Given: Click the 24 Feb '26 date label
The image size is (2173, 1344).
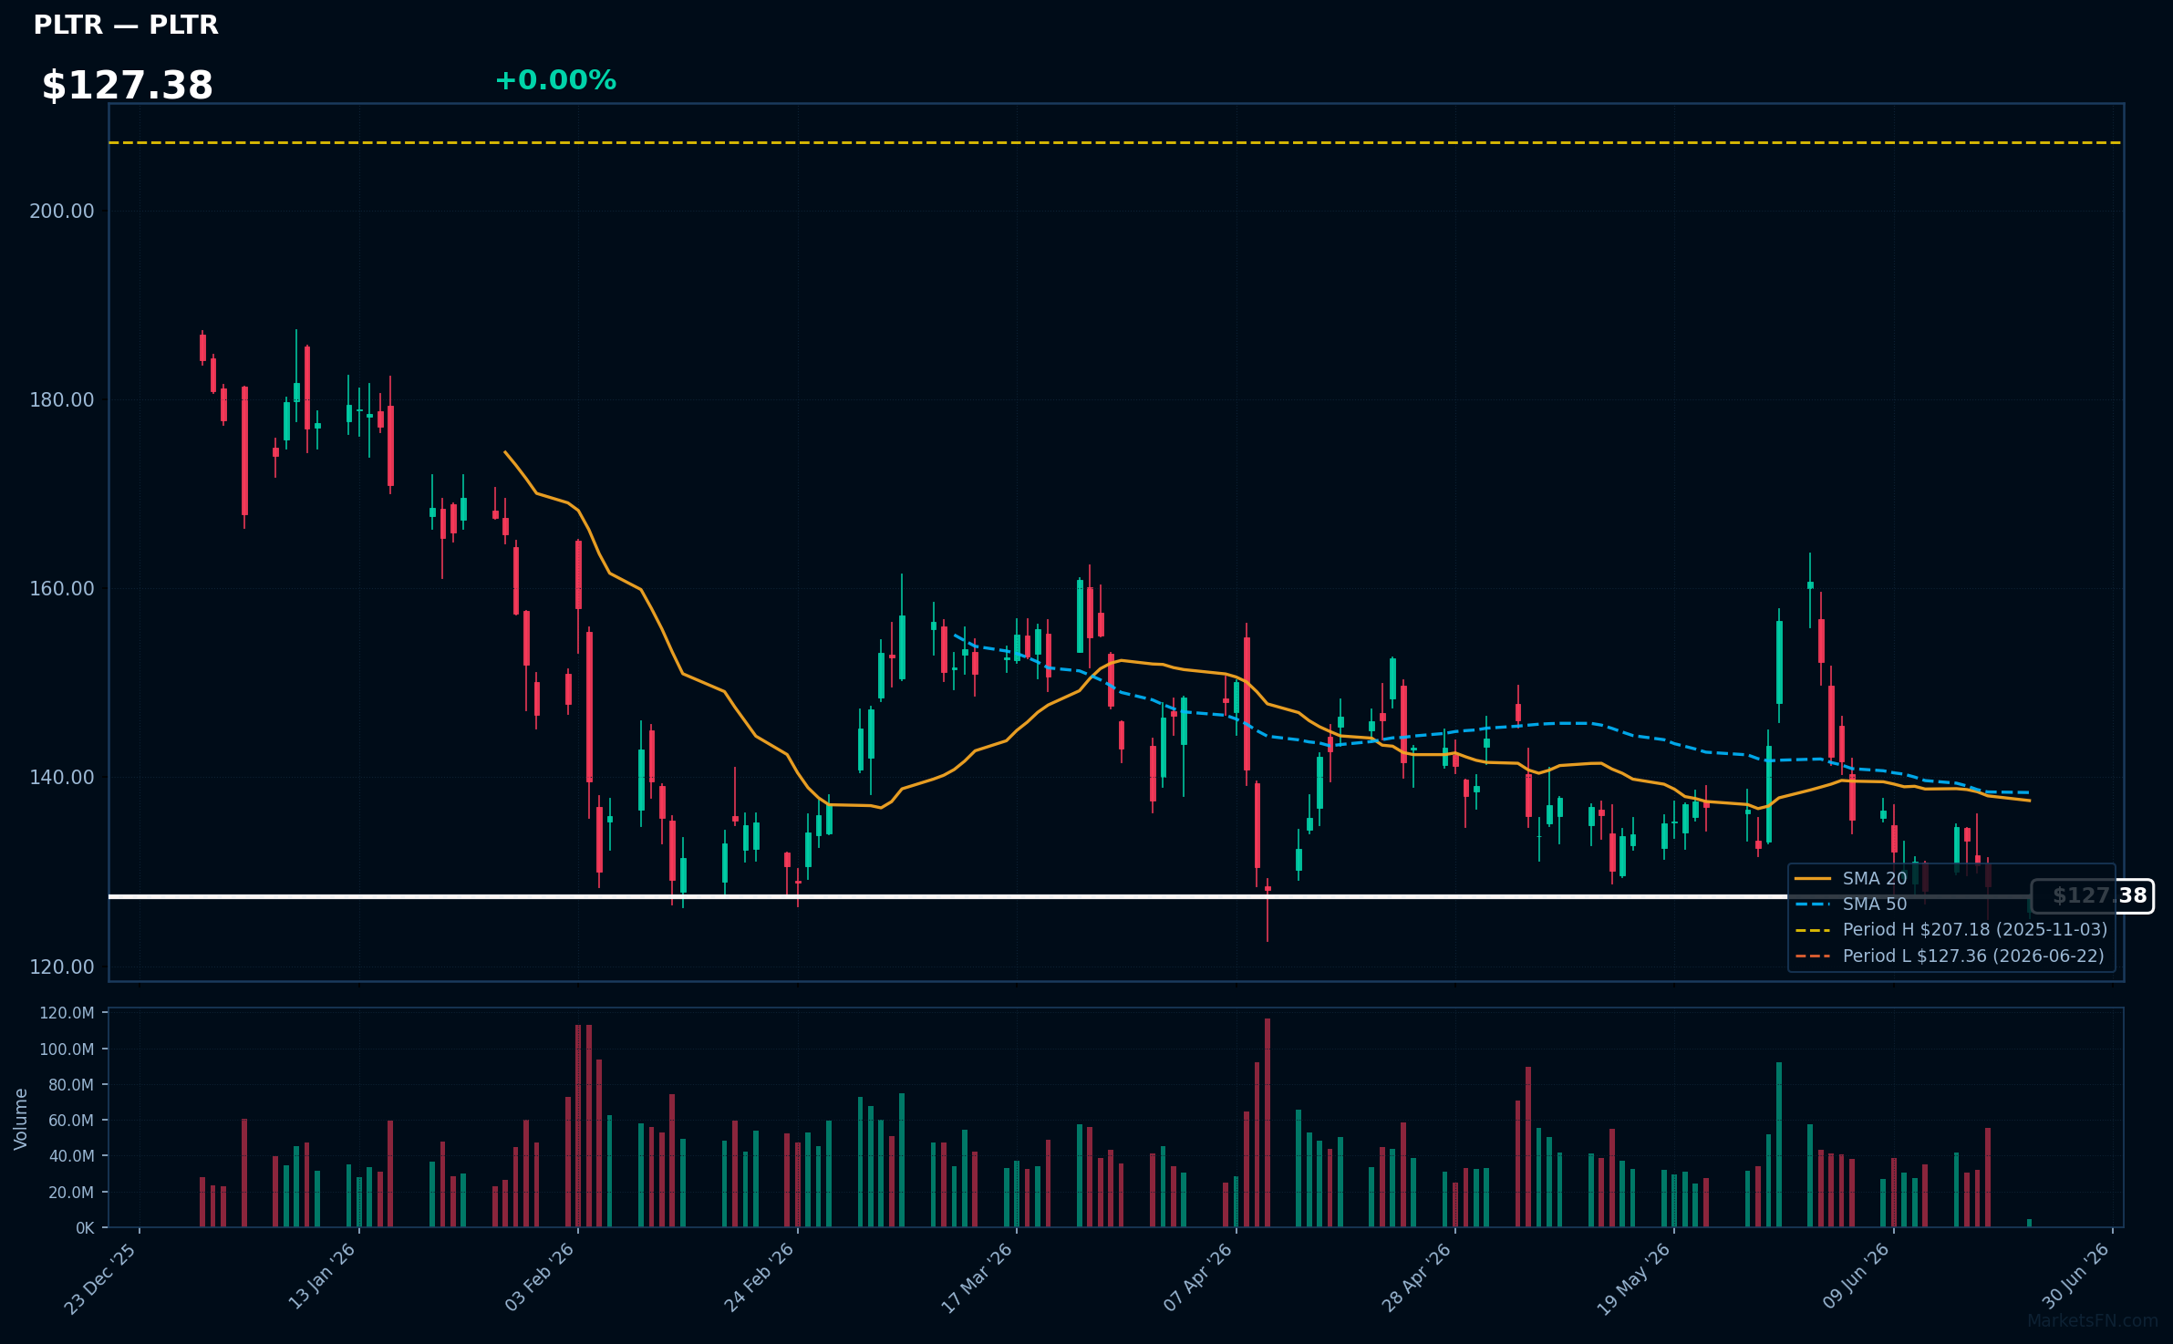Looking at the screenshot, I should (x=760, y=1277).
